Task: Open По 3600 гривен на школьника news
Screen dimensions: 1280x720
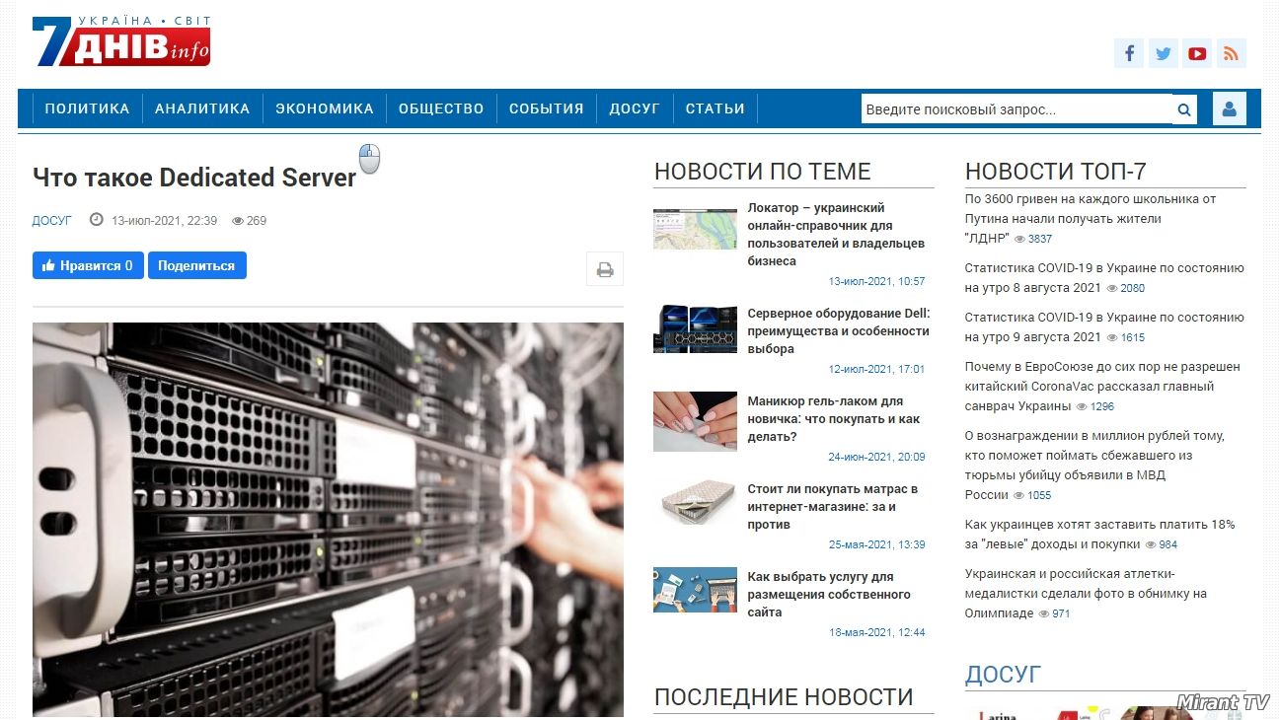Action: click(1091, 219)
